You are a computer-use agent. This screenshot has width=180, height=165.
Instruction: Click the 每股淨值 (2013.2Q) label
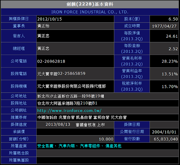click(x=132, y=36)
